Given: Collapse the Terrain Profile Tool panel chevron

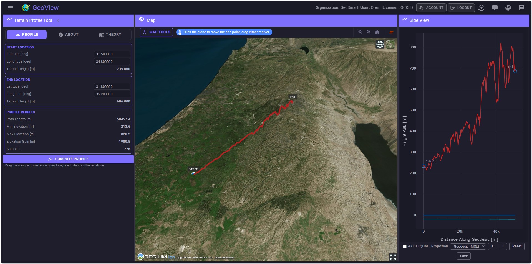Looking at the screenshot, I should (58, 20).
